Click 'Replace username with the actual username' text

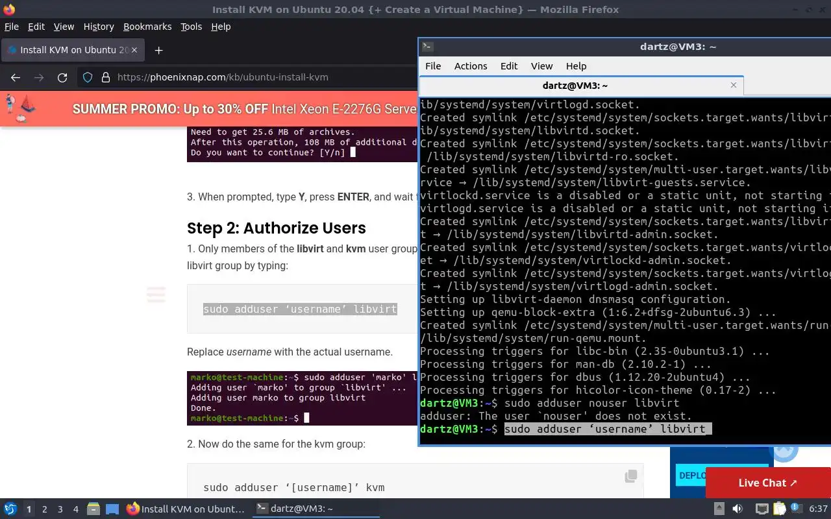(x=290, y=352)
